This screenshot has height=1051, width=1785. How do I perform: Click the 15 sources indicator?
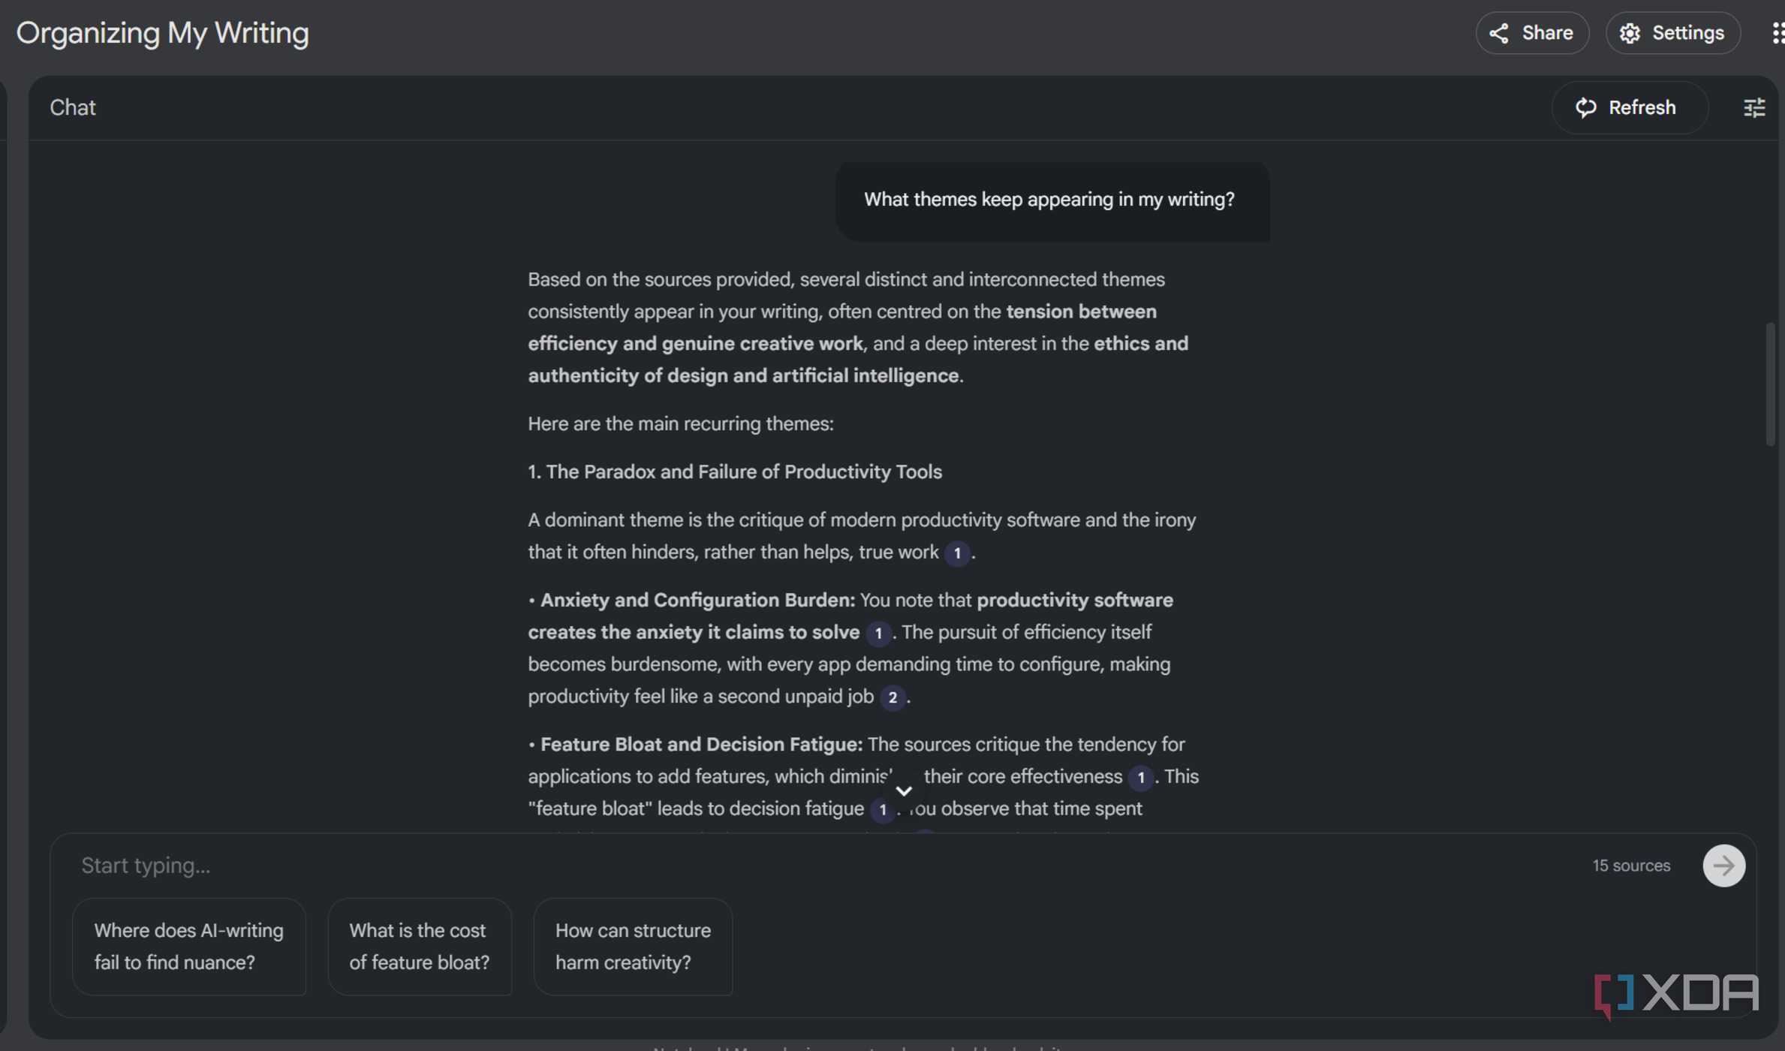[x=1631, y=866]
